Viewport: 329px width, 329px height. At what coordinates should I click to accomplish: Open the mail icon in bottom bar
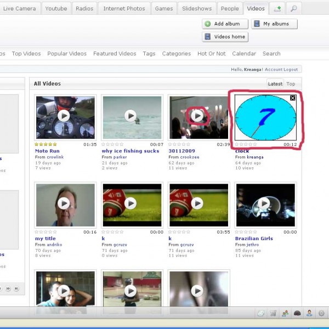point(261,314)
